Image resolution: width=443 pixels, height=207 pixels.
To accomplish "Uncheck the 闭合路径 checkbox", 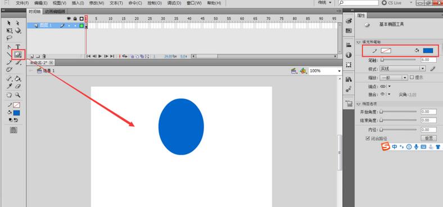I will click(x=368, y=139).
